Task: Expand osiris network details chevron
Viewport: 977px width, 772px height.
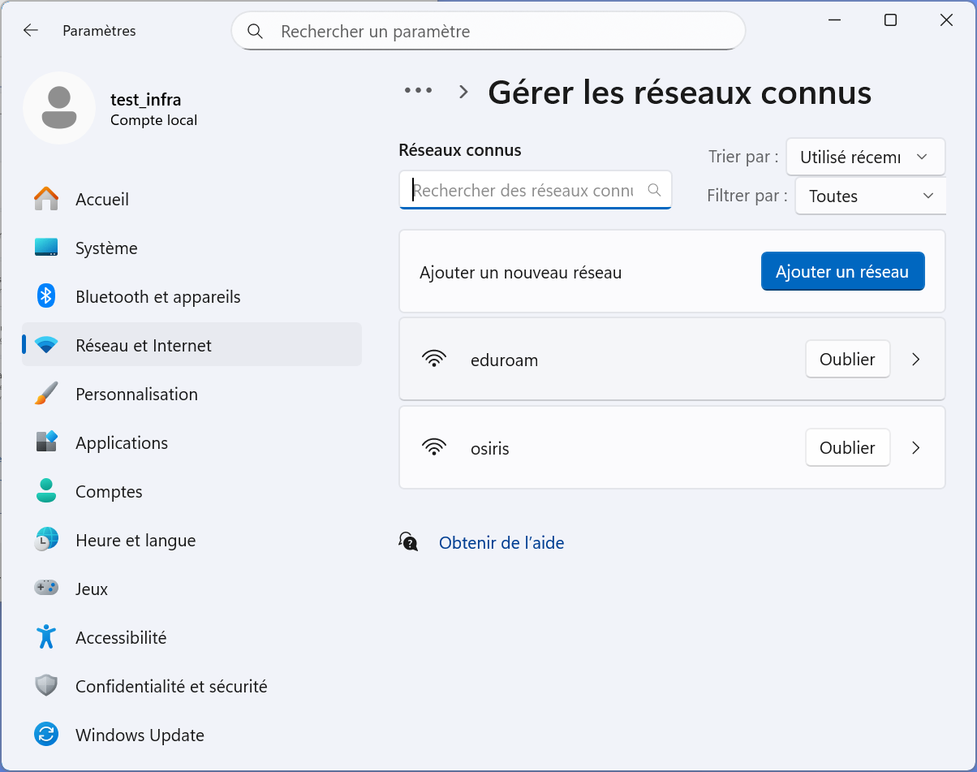Action: pyautogui.click(x=916, y=448)
